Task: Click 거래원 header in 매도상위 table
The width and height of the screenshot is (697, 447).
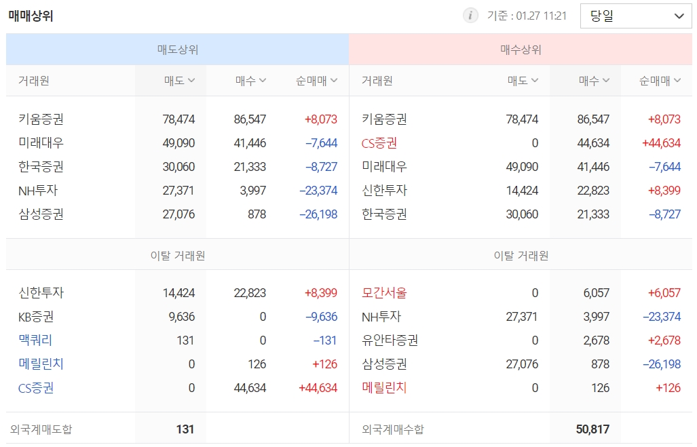Action: (34, 81)
